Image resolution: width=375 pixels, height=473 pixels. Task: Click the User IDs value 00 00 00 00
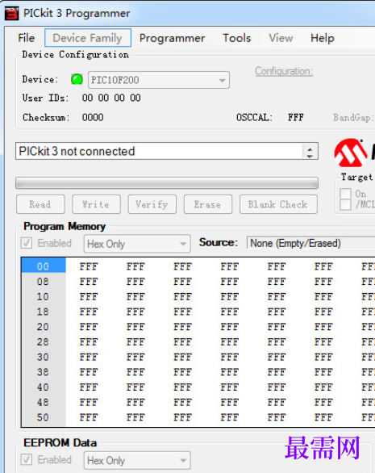point(111,98)
